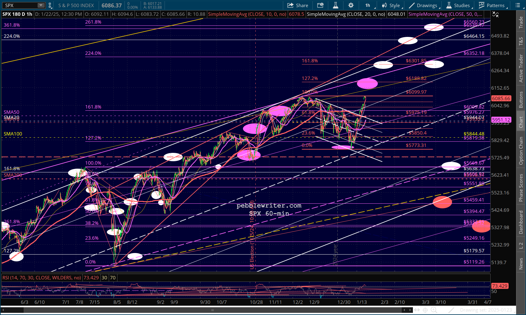Click the symbol link chain icon

pos(50,5)
